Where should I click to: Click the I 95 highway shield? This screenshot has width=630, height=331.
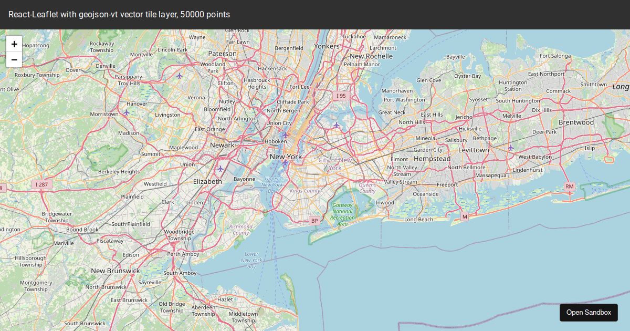coord(341,96)
